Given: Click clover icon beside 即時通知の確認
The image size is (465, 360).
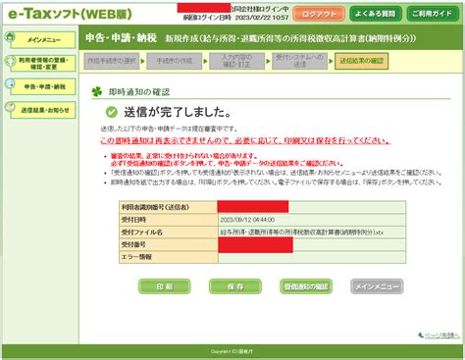Looking at the screenshot, I should [x=97, y=91].
